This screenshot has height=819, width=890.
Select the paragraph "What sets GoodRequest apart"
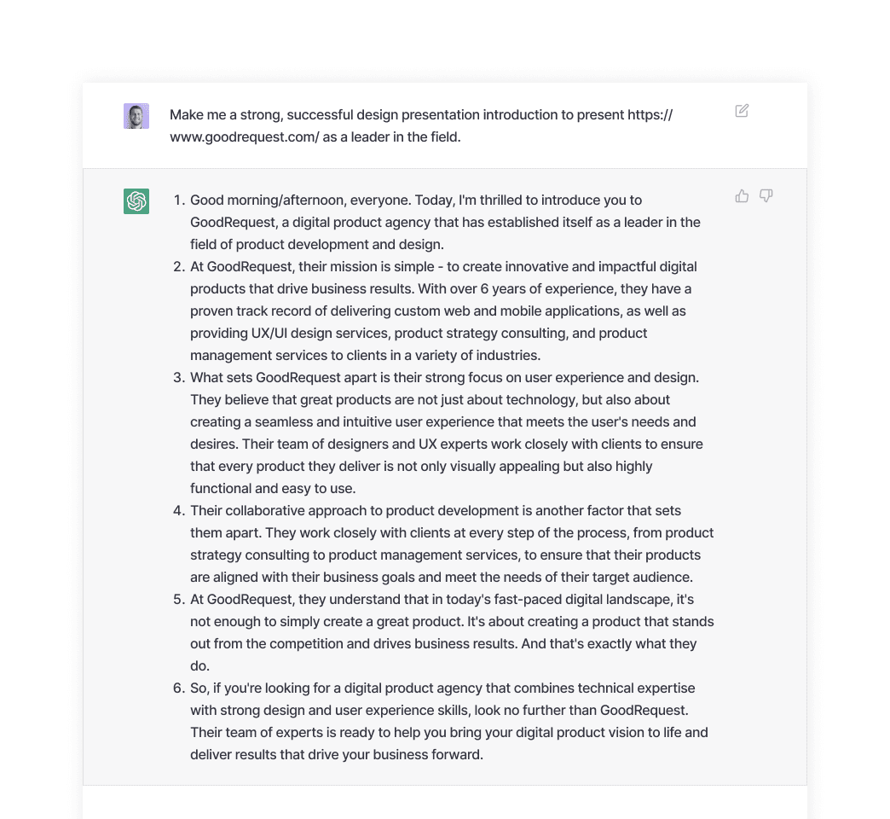(447, 433)
